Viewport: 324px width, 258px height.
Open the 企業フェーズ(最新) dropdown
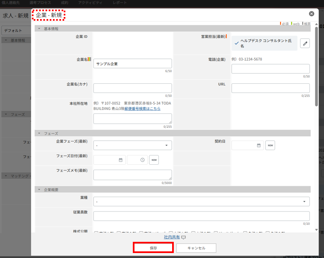pyautogui.click(x=132, y=146)
